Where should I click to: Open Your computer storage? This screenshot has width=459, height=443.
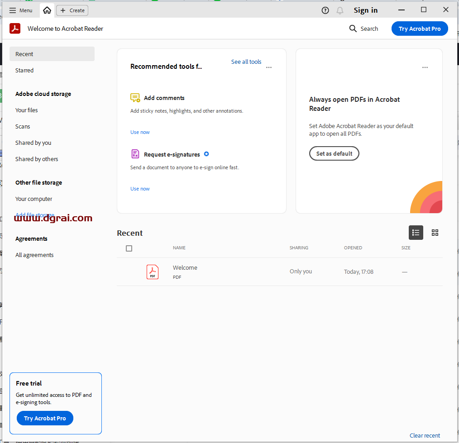(x=33, y=199)
